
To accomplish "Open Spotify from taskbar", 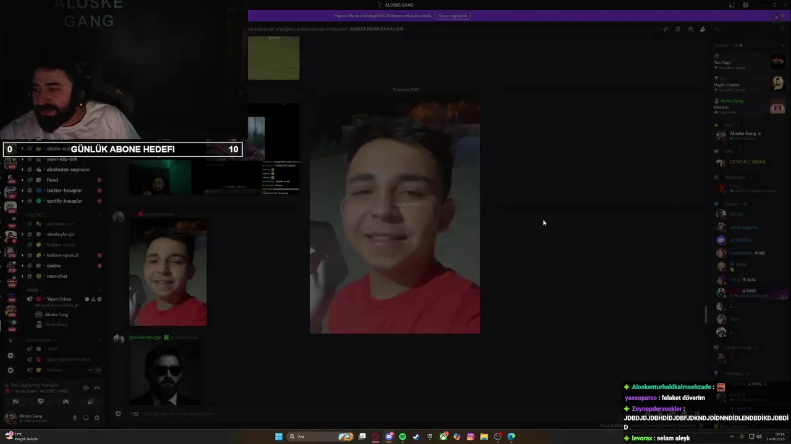I will pyautogui.click(x=402, y=437).
